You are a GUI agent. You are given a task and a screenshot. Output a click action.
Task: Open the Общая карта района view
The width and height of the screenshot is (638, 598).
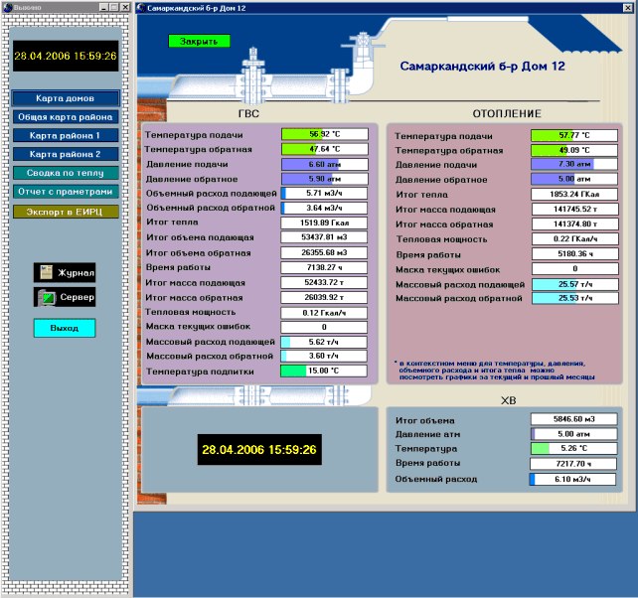point(65,117)
